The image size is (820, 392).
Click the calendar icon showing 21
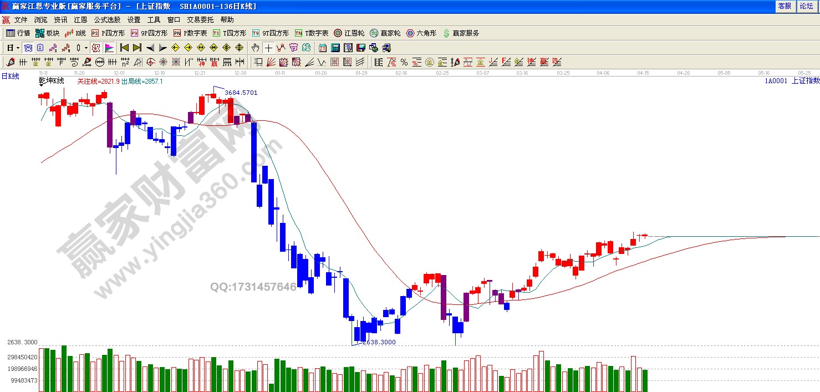[x=322, y=48]
